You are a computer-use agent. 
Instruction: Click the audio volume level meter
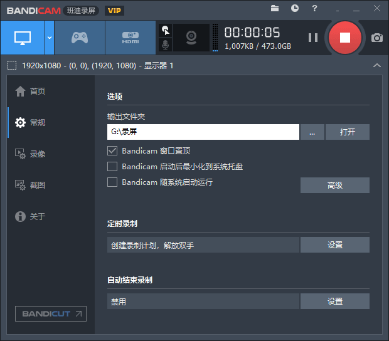click(x=215, y=38)
